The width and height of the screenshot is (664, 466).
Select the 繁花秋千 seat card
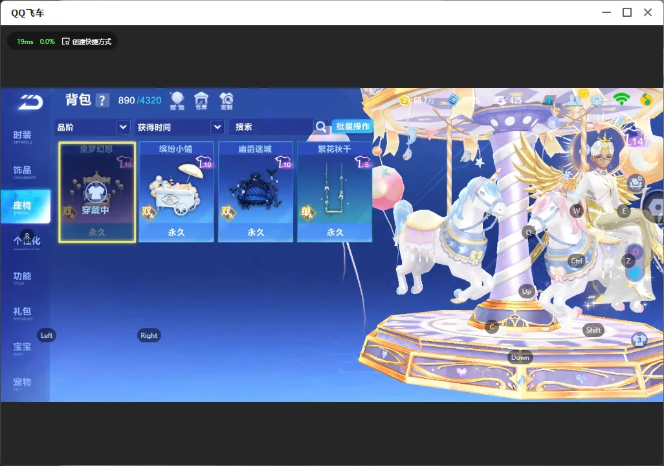(x=335, y=192)
